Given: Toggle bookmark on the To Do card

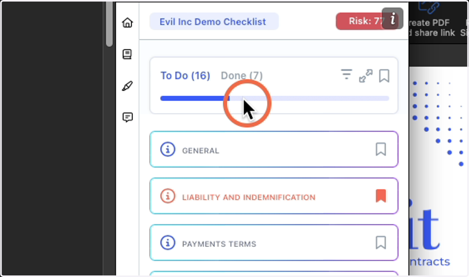Looking at the screenshot, I should (384, 76).
